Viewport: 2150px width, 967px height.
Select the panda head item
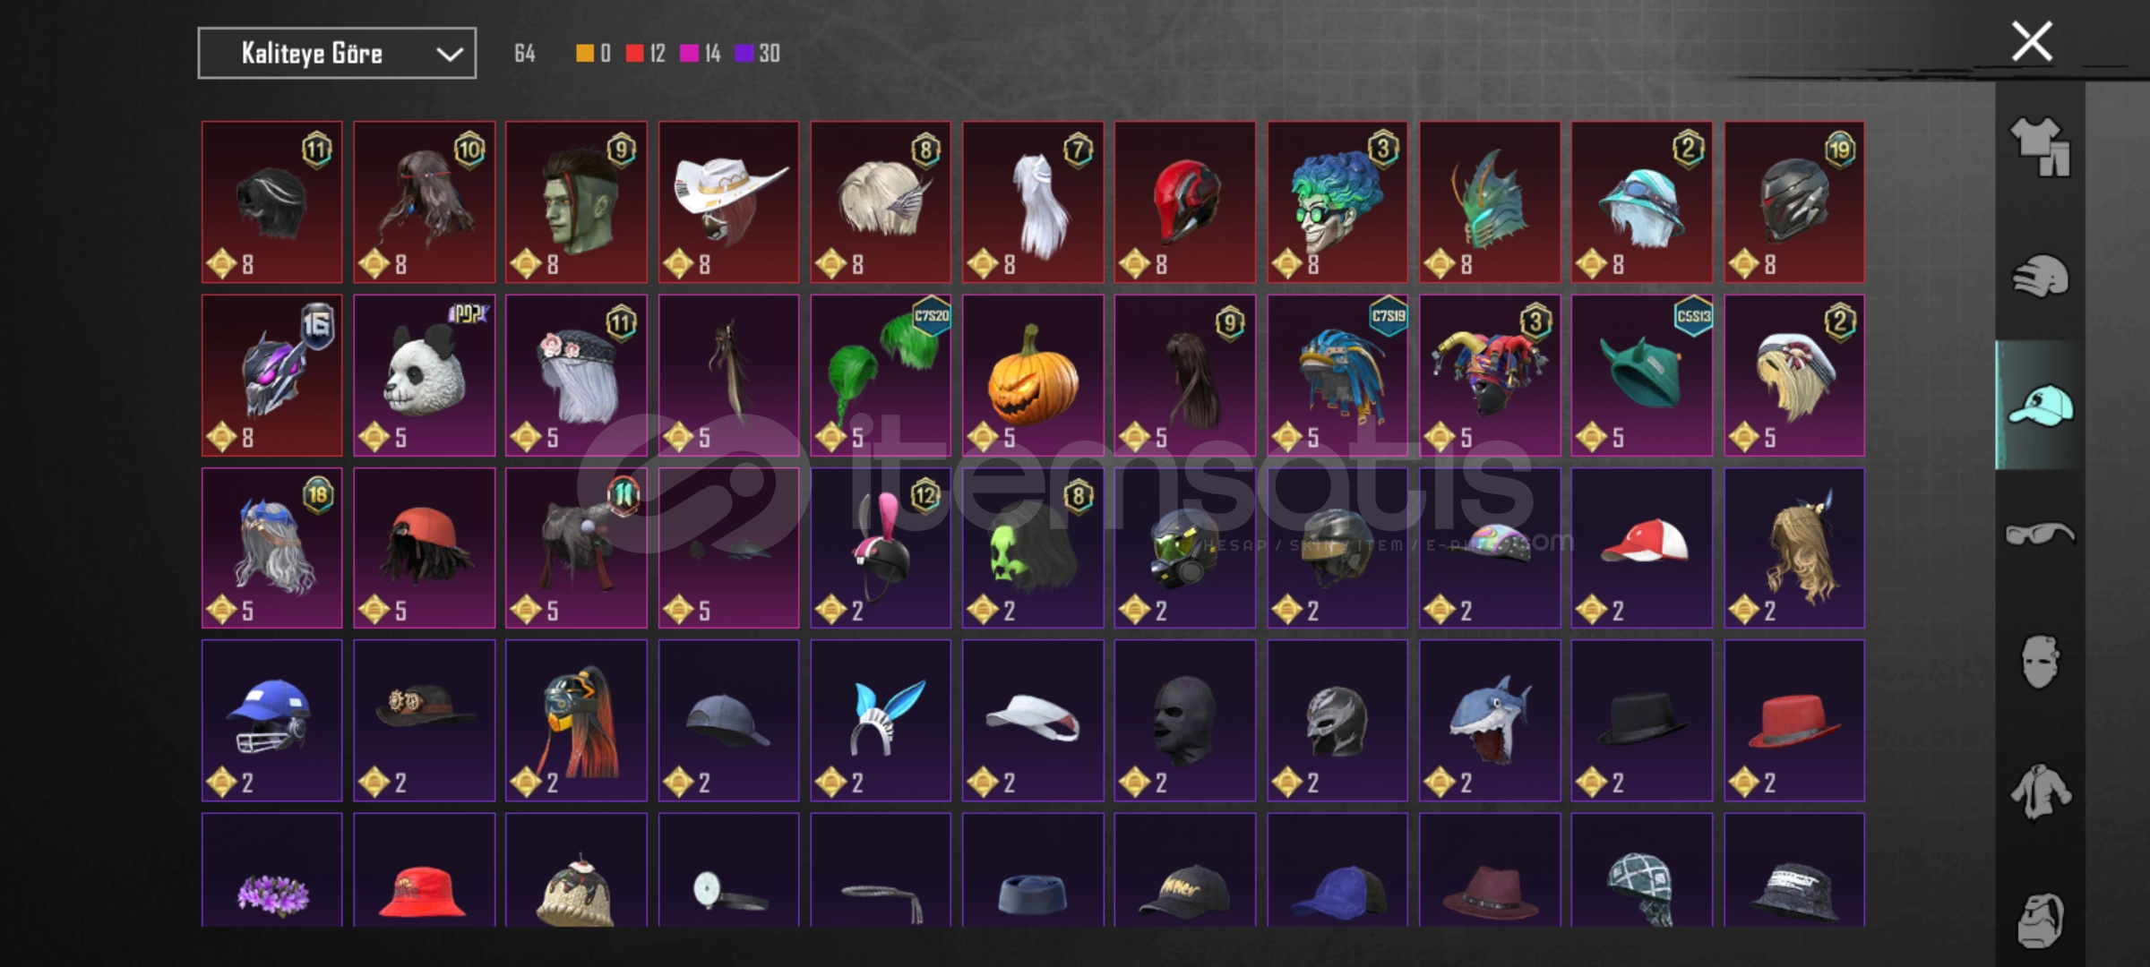(424, 375)
